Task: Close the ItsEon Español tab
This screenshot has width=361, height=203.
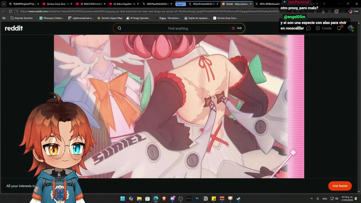Action: click(138, 4)
